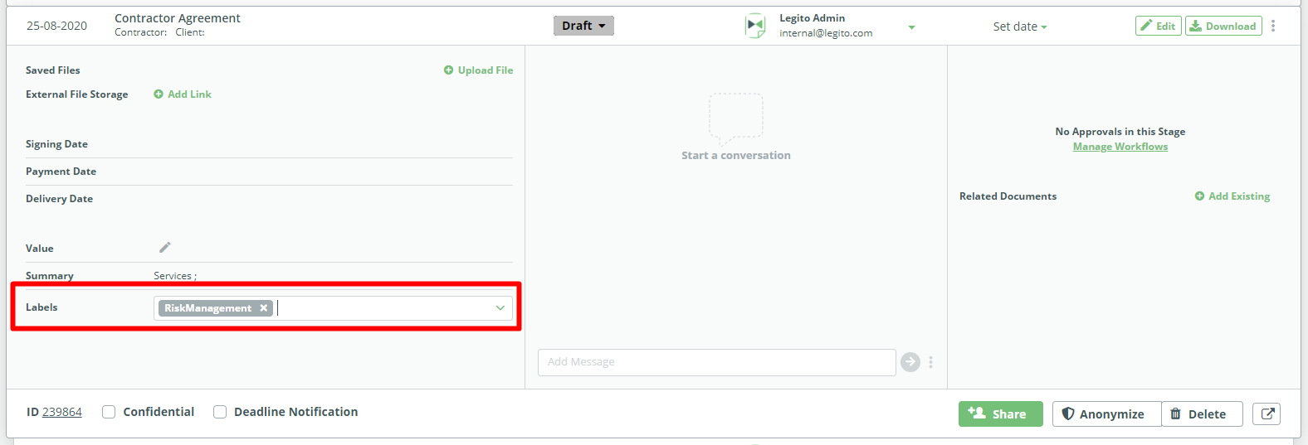Click the 'Services ;' summary text
Viewport: 1308px width, 445px height.
pyautogui.click(x=175, y=276)
